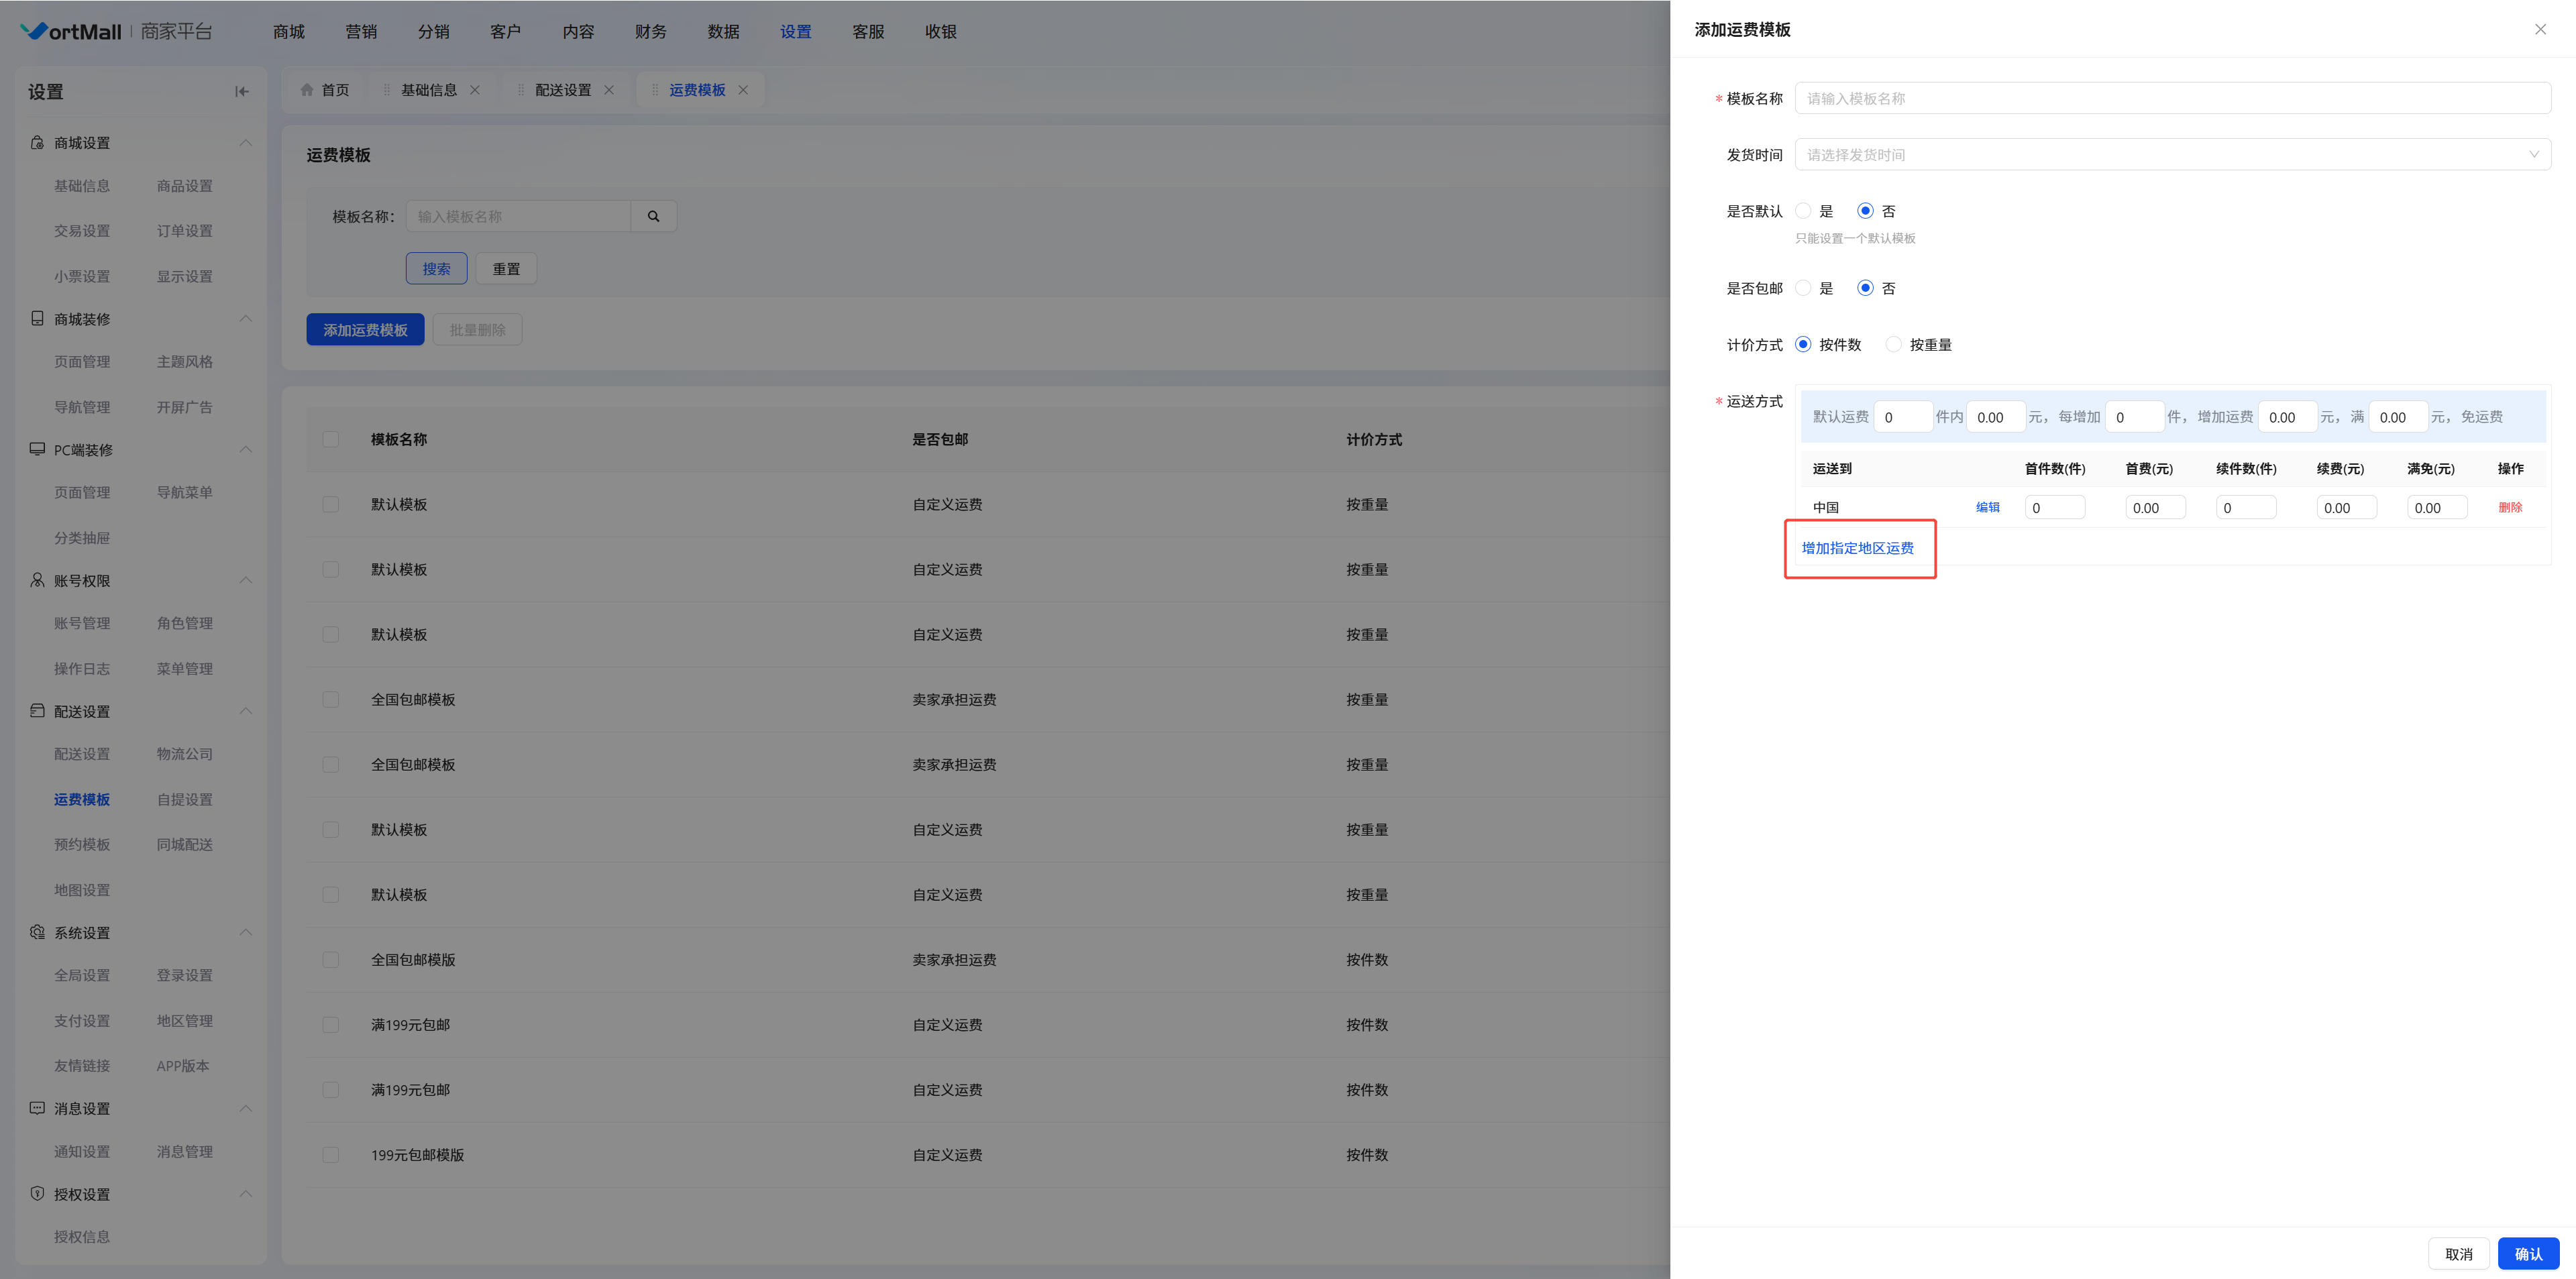
Task: Collapse the 账号权限 sidebar section
Action: coord(245,580)
